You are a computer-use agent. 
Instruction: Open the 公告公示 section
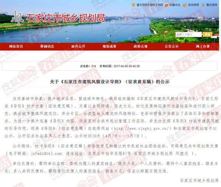(x=172, y=46)
